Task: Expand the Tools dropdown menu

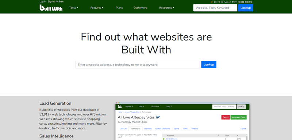Action: pyautogui.click(x=74, y=8)
